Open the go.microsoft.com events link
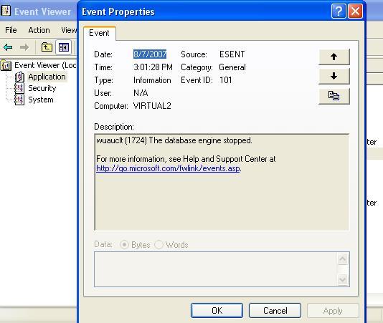 168,168
